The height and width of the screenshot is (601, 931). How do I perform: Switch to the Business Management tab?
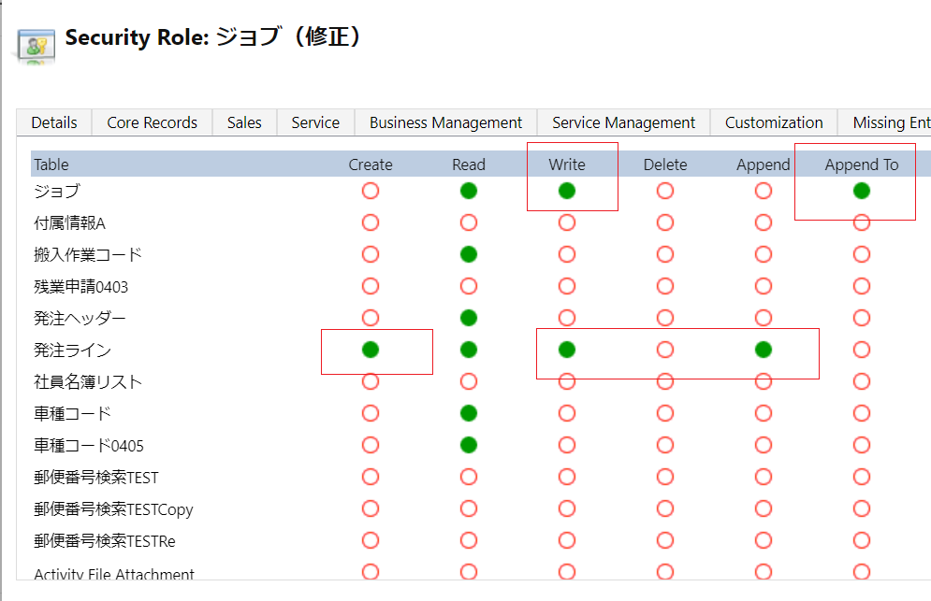pyautogui.click(x=445, y=122)
